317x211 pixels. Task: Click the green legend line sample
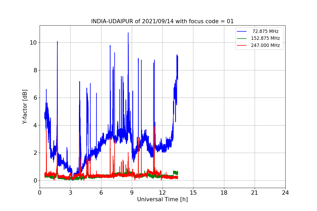pos(242,39)
